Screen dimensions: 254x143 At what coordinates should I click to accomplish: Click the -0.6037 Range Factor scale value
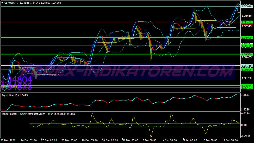[x=246, y=136]
